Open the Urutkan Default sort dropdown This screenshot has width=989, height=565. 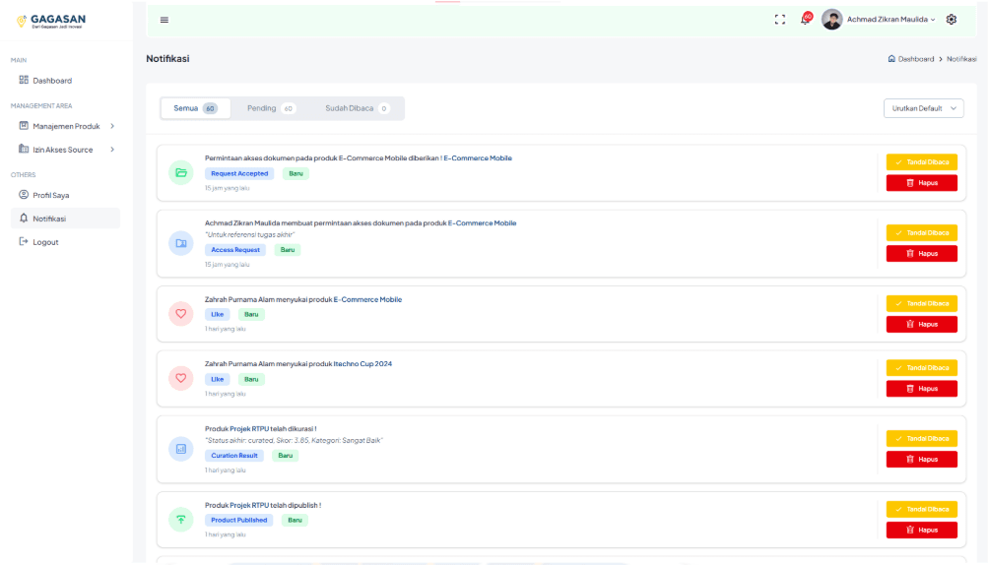(923, 108)
